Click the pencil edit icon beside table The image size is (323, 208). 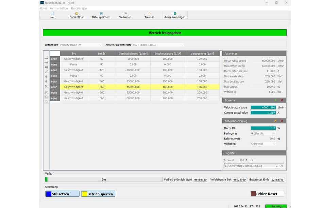pyautogui.click(x=46, y=72)
